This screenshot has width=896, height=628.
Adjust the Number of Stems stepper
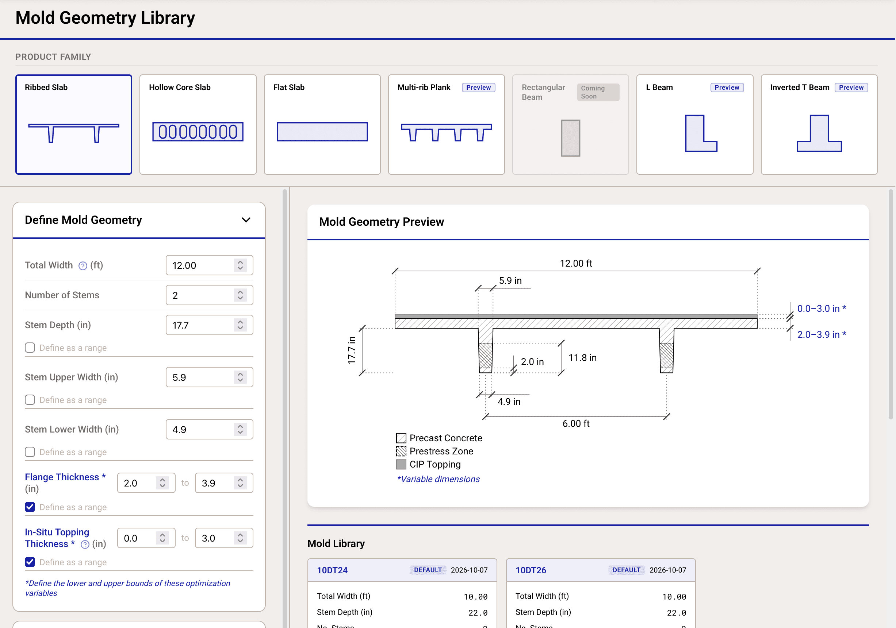(240, 295)
